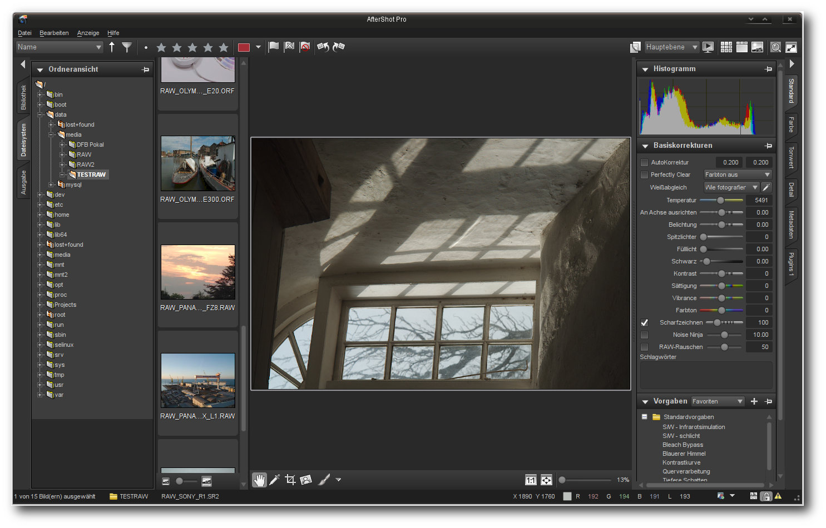Select the brush layer tool
The image size is (826, 528).
coord(324,480)
